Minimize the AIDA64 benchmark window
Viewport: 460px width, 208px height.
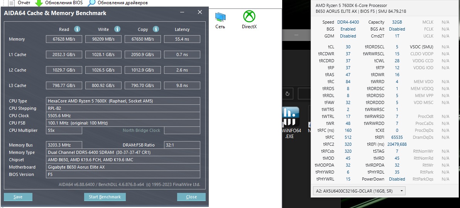[183, 12]
